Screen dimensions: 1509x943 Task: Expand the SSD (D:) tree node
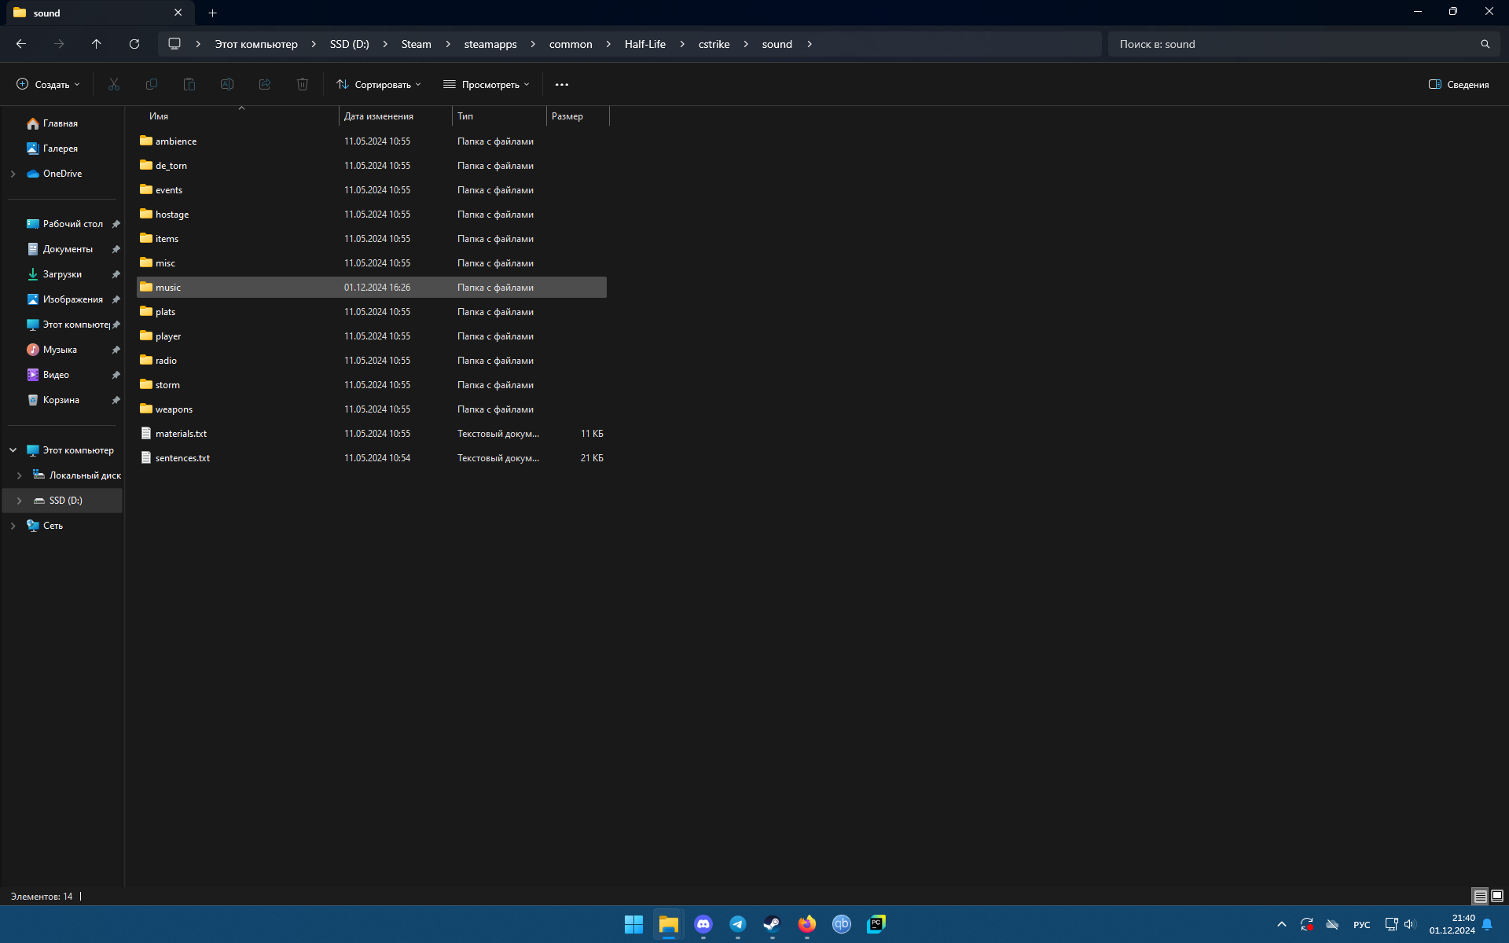(x=20, y=501)
